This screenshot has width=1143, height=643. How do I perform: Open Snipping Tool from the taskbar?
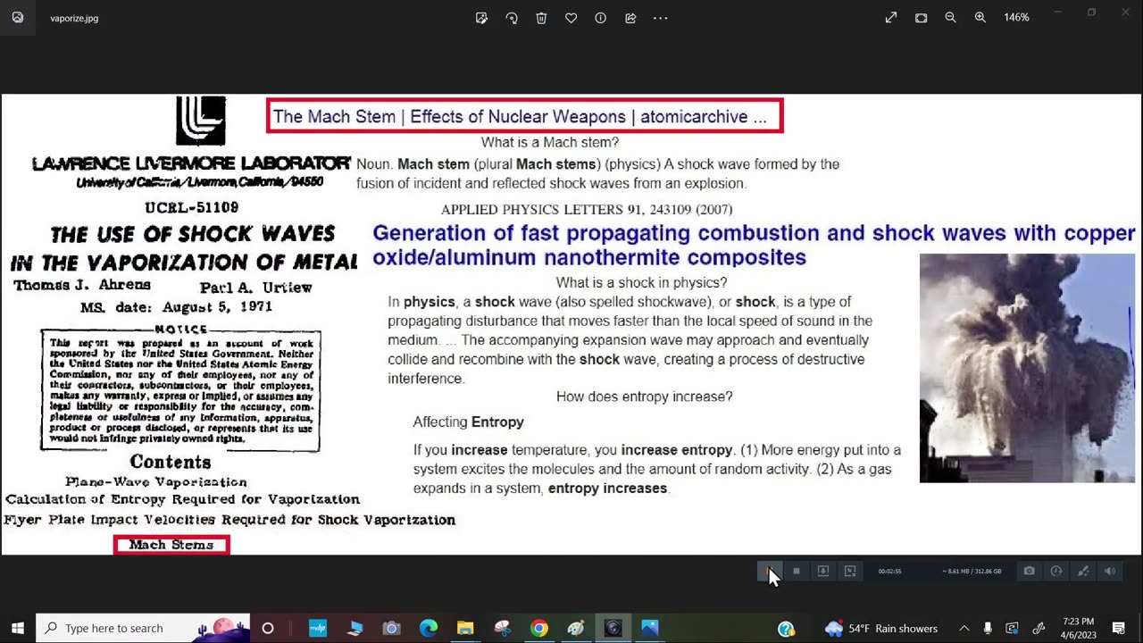[502, 628]
